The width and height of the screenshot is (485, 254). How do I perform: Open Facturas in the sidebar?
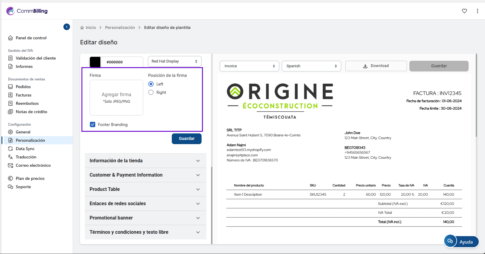(24, 95)
